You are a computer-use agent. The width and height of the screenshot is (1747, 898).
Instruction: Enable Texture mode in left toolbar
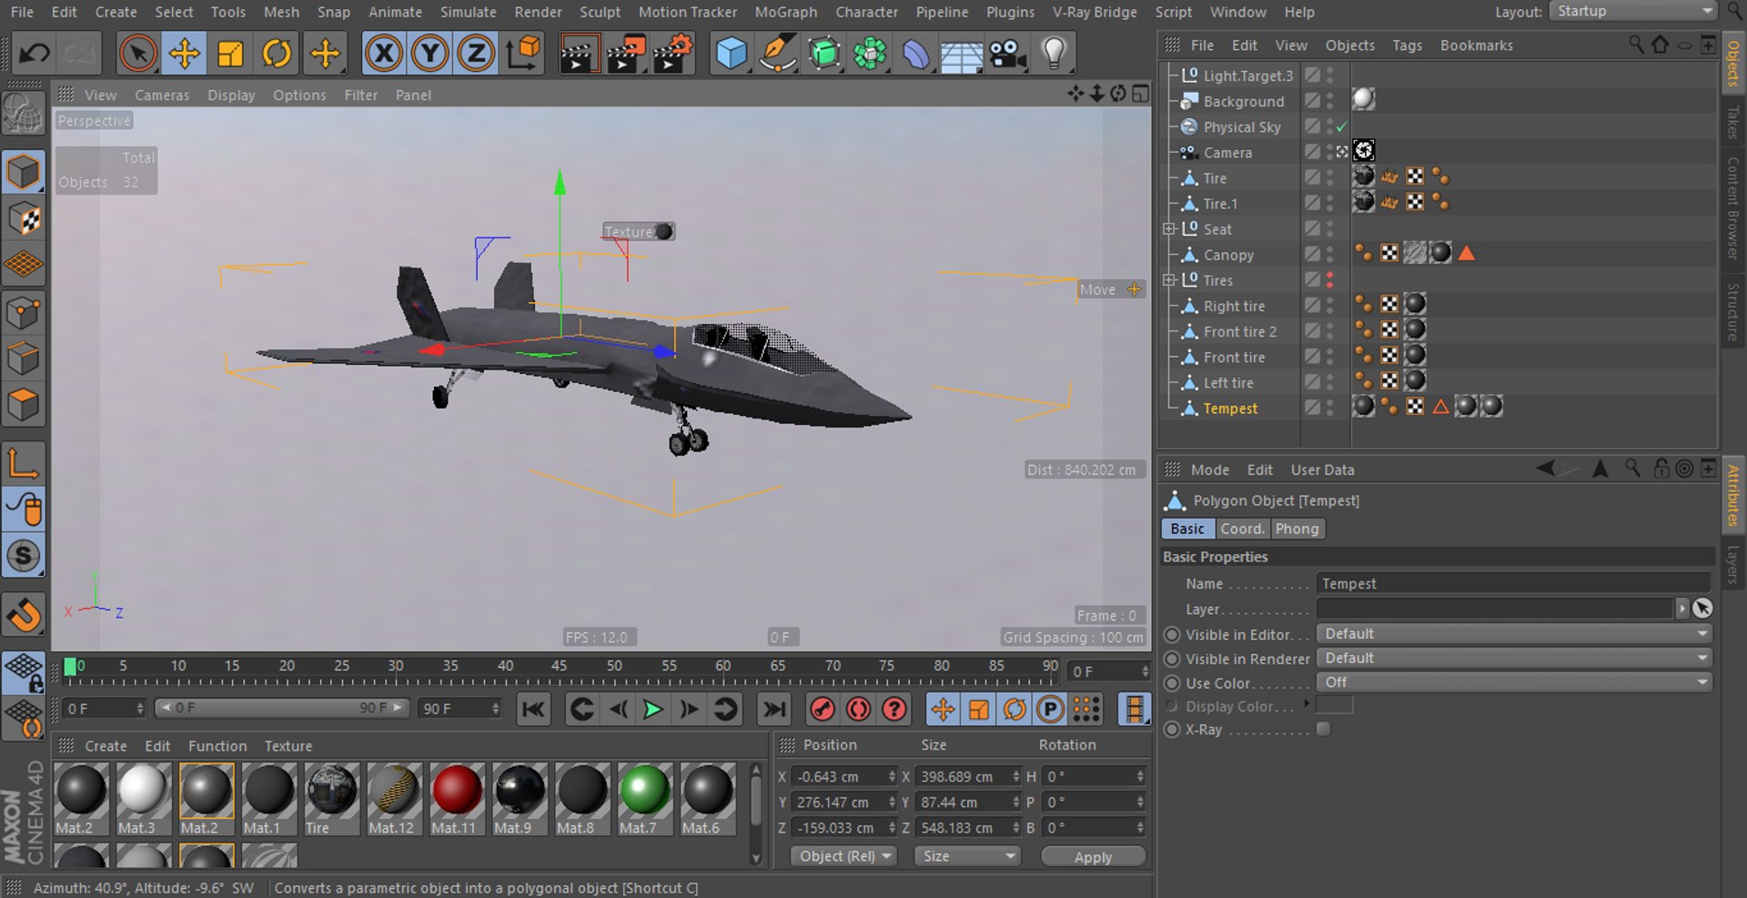pyautogui.click(x=24, y=218)
